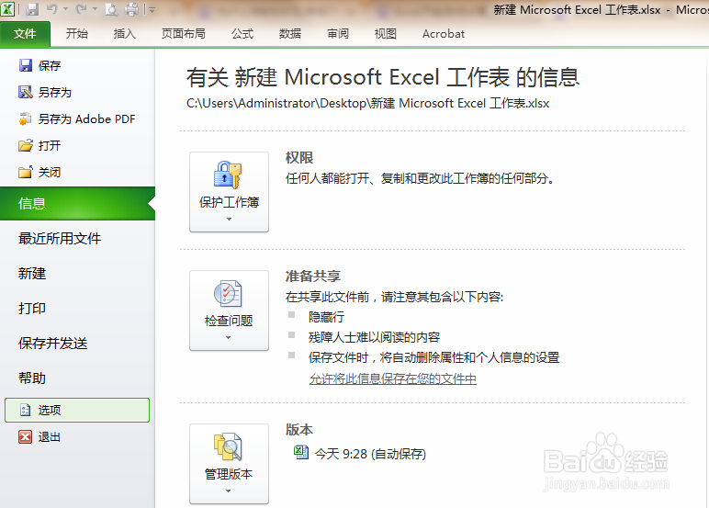Screen dimensions: 709x508
Task: Click the 选项 options icon
Action: coord(26,411)
